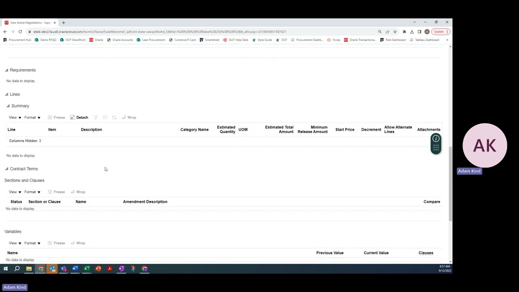Open PowerPoint from the taskbar
The image size is (519, 292).
click(98, 268)
